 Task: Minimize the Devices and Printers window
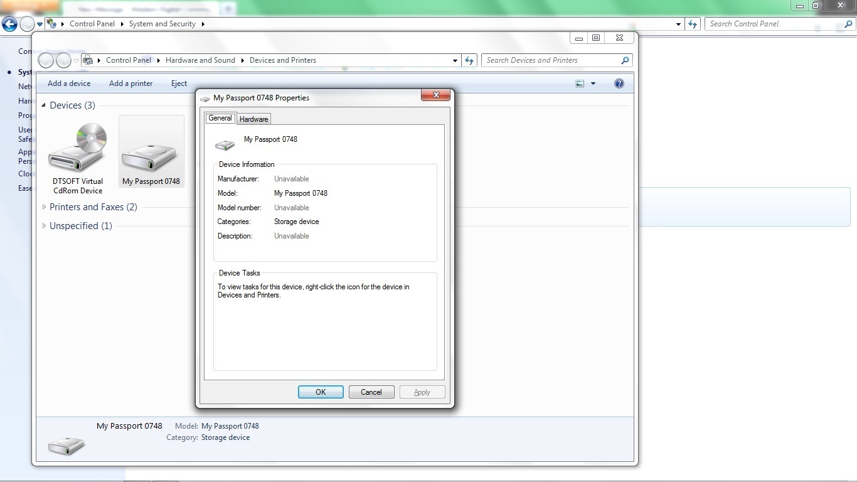579,38
